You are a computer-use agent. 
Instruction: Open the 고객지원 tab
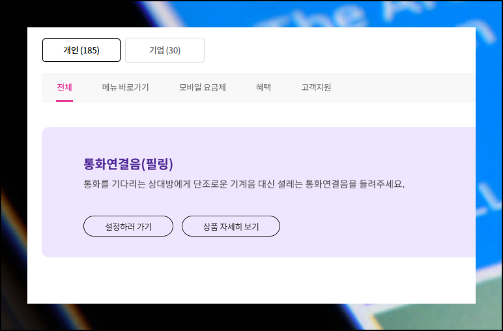(x=316, y=87)
